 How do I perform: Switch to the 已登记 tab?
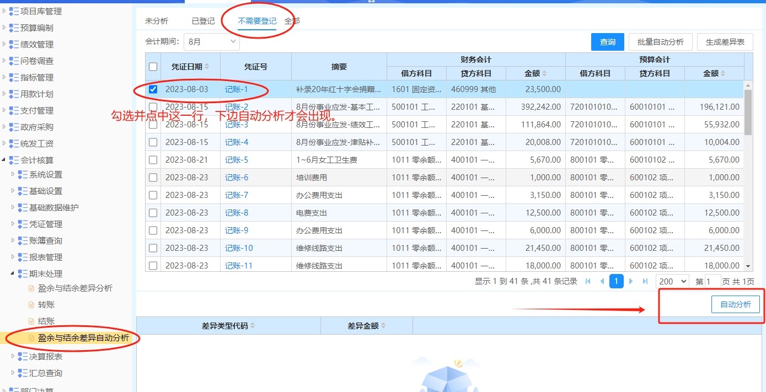203,21
